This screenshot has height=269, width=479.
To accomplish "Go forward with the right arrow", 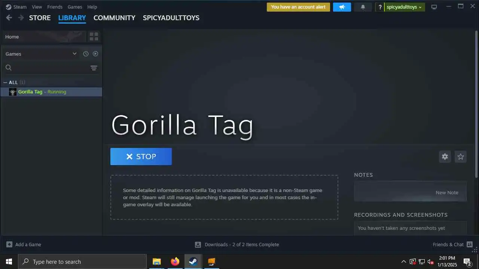I will 21,18.
